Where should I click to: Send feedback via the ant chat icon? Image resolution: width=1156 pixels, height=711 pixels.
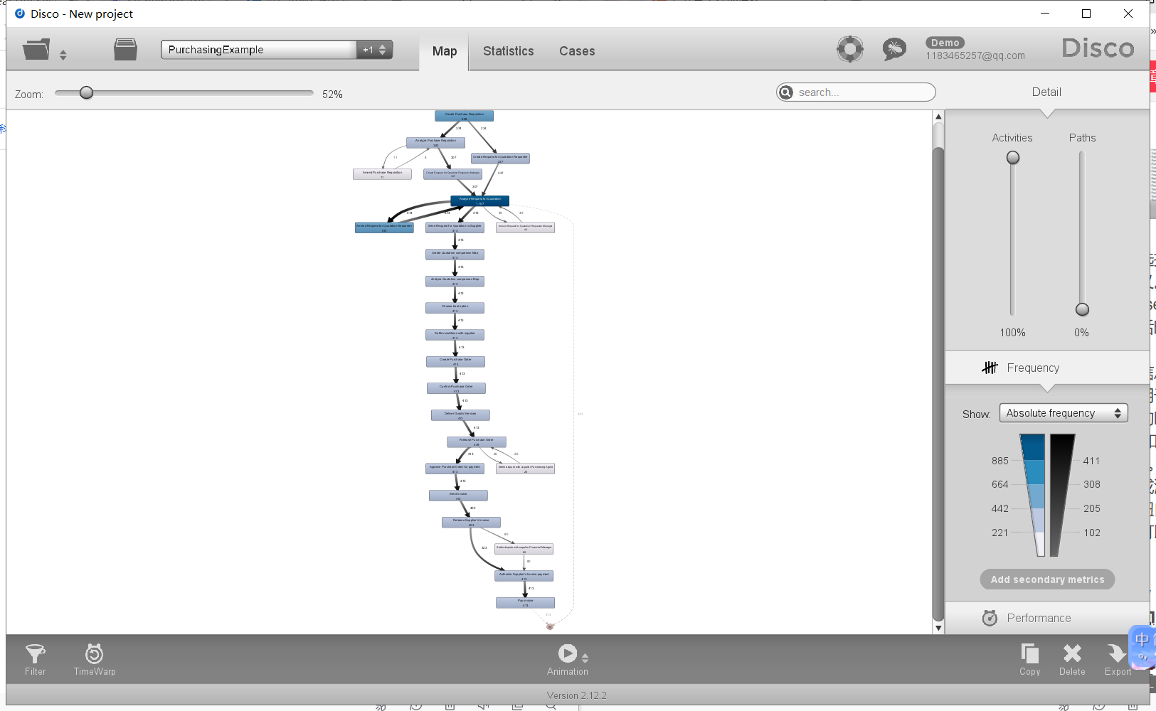893,48
